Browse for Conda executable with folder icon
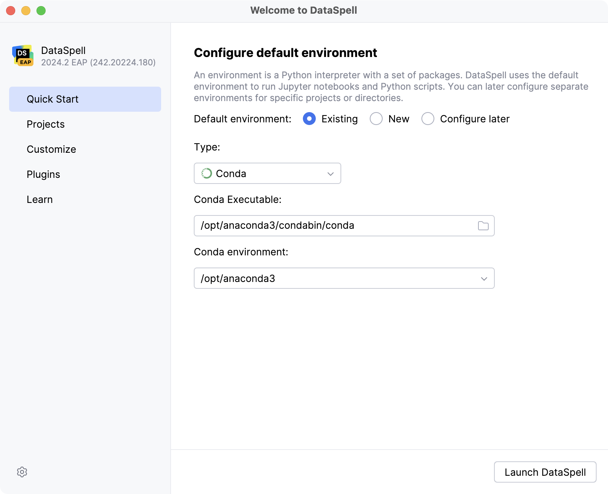The width and height of the screenshot is (608, 494). [x=483, y=226]
